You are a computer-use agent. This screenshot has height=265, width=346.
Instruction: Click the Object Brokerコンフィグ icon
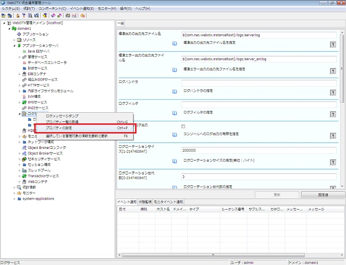[25, 147]
